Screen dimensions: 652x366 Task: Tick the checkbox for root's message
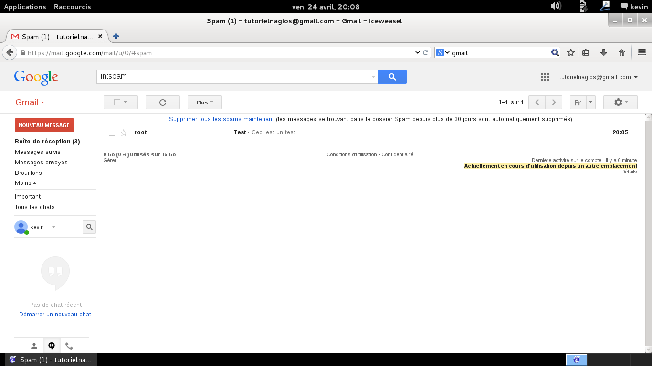(112, 132)
